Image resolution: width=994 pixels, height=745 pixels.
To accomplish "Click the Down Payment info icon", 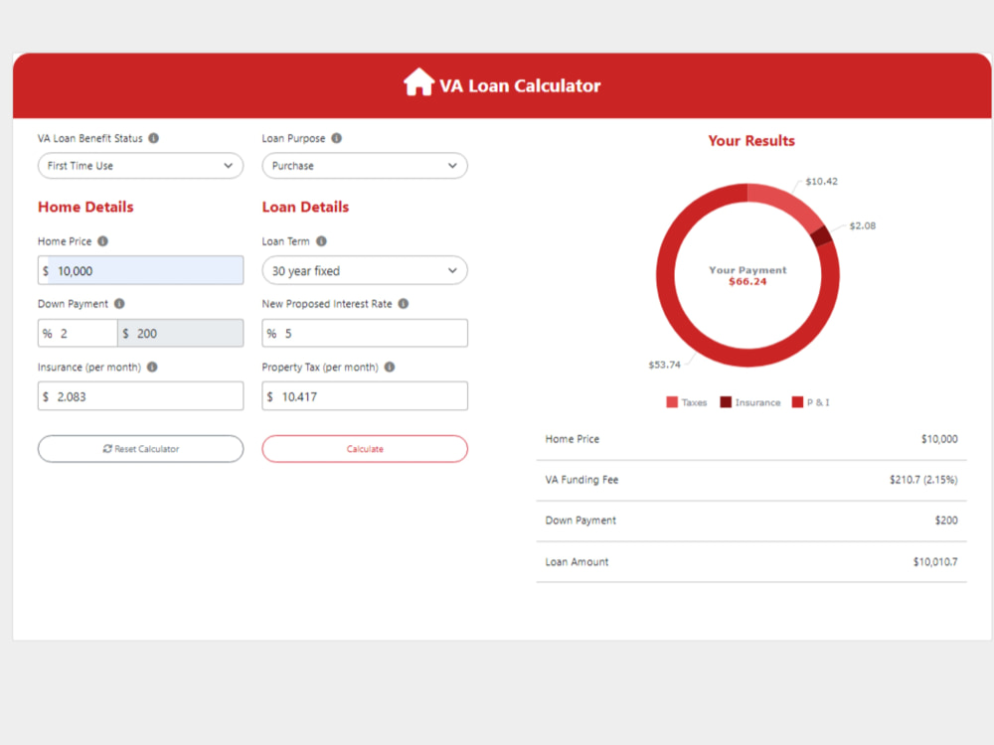I will point(119,303).
